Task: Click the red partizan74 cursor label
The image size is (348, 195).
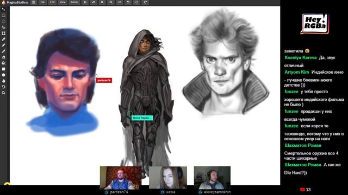Action: 104,81
